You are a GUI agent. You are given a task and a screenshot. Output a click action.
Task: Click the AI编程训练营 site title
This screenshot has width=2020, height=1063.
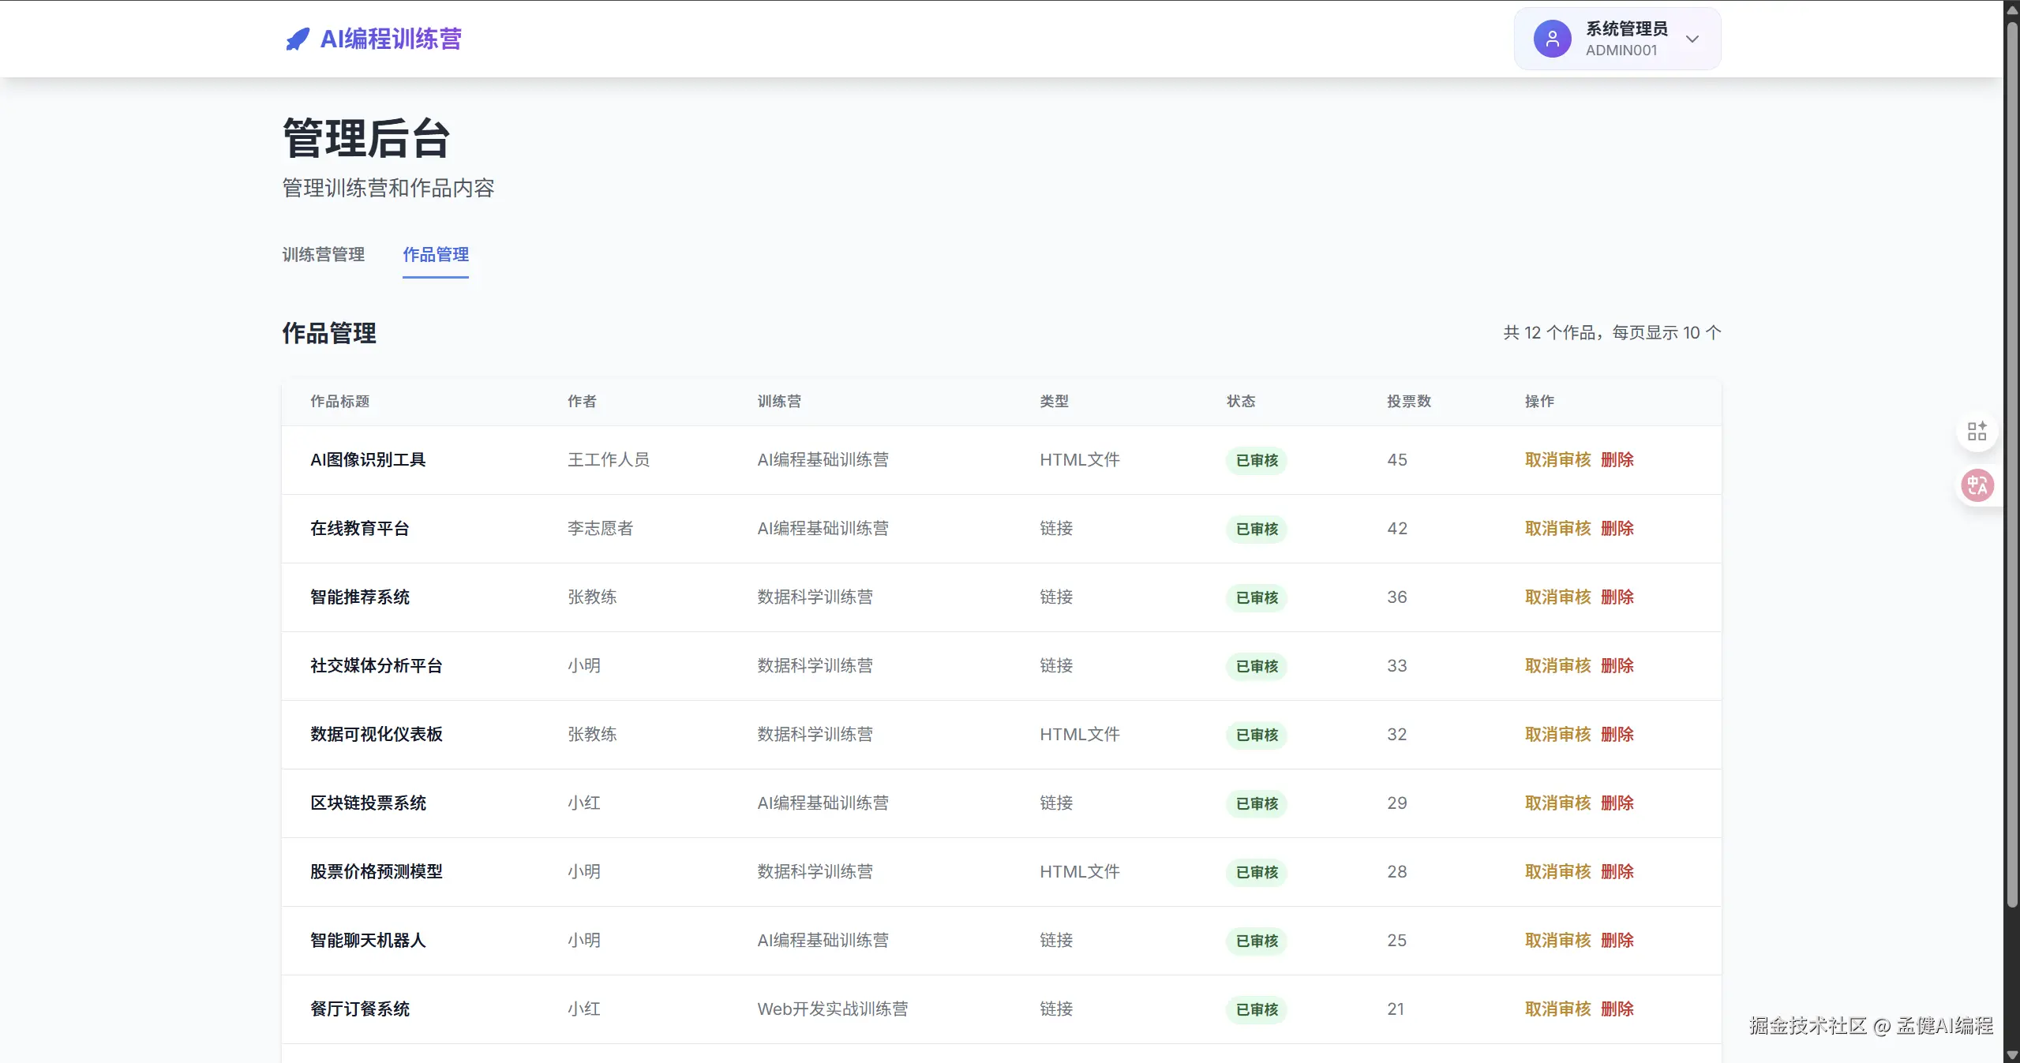[390, 39]
